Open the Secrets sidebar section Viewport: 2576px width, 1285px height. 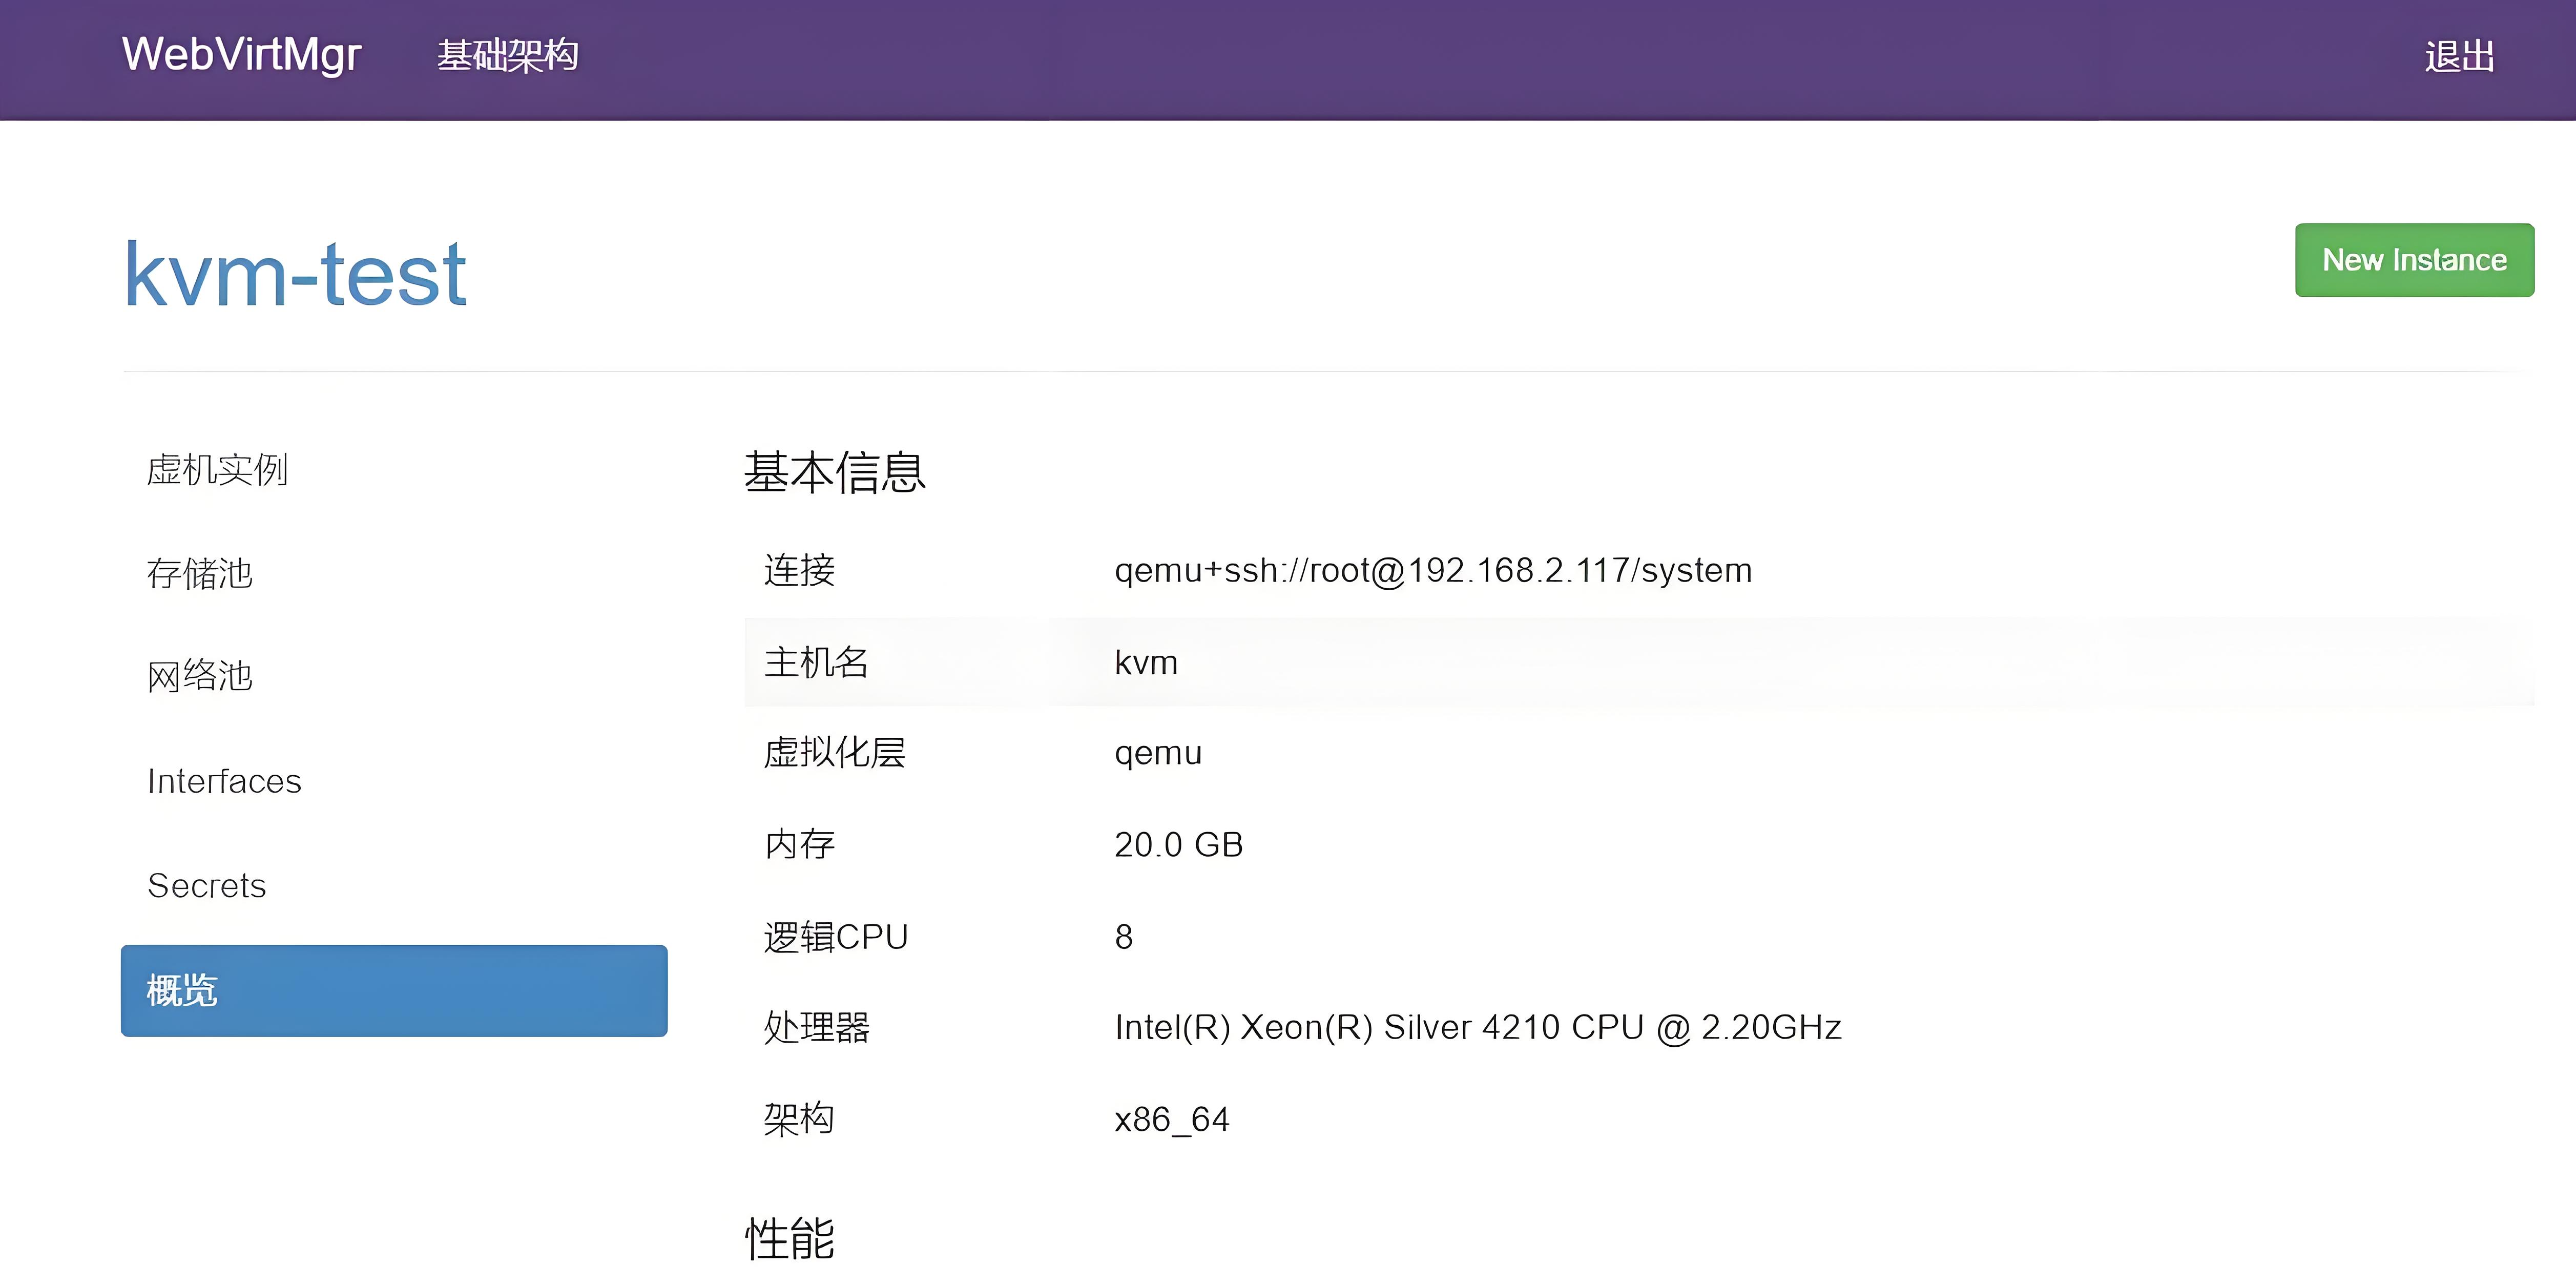pos(206,886)
